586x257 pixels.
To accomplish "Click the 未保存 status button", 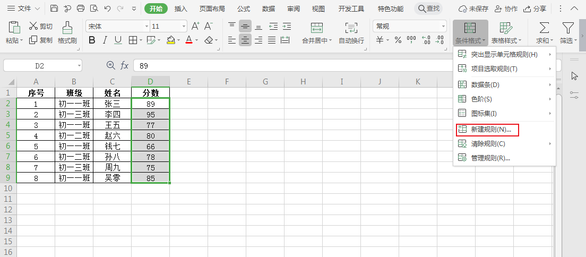I will click(x=473, y=8).
